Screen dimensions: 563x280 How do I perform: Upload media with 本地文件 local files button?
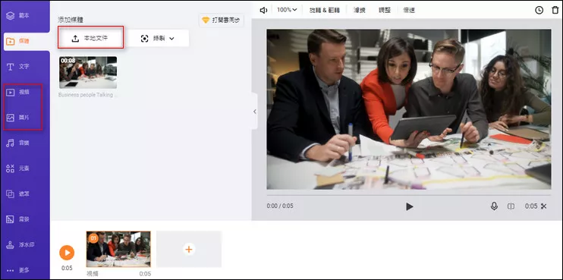[x=91, y=39]
